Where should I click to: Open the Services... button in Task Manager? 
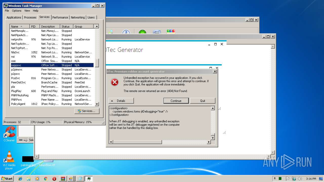point(87,111)
